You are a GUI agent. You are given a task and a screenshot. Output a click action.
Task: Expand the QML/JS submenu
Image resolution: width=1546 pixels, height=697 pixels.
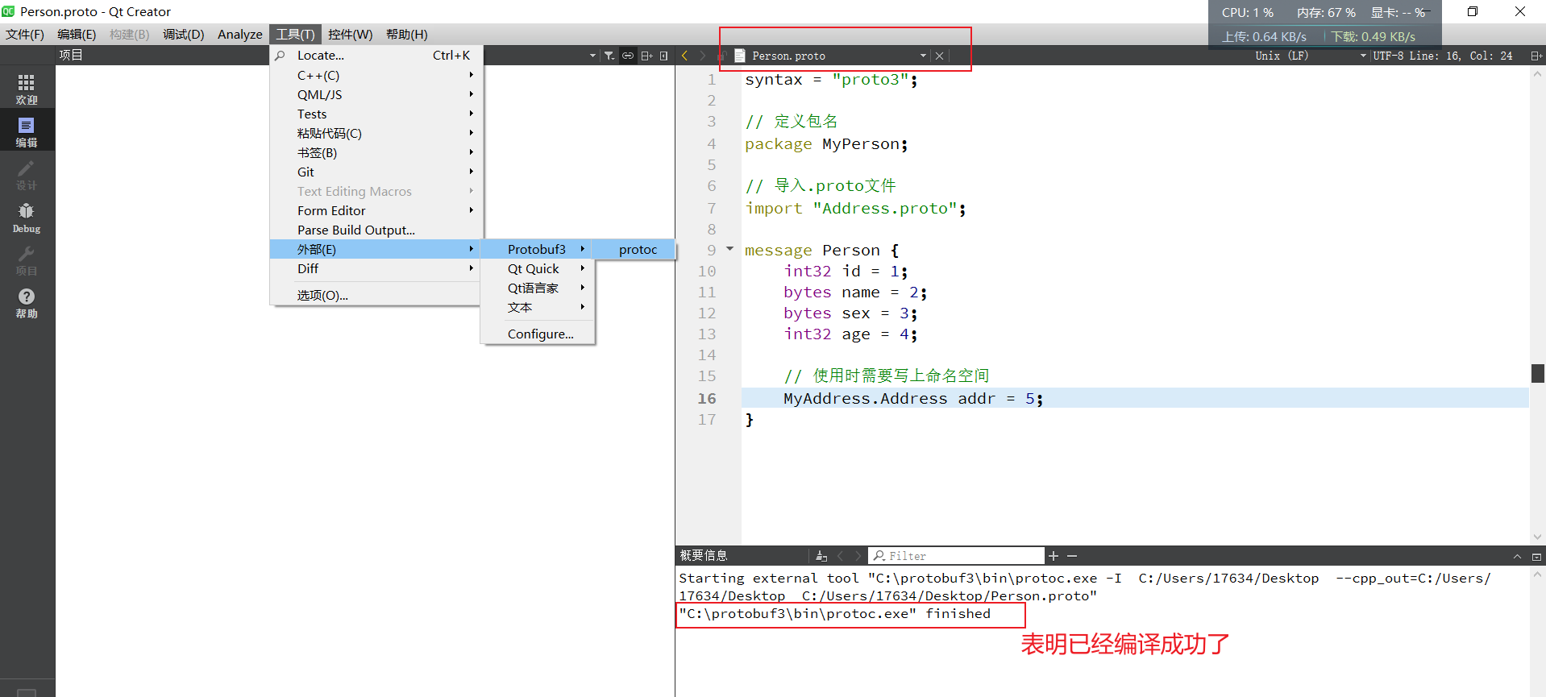(376, 94)
